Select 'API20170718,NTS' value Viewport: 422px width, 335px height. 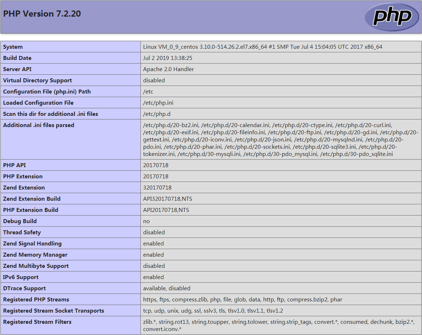tap(166, 210)
